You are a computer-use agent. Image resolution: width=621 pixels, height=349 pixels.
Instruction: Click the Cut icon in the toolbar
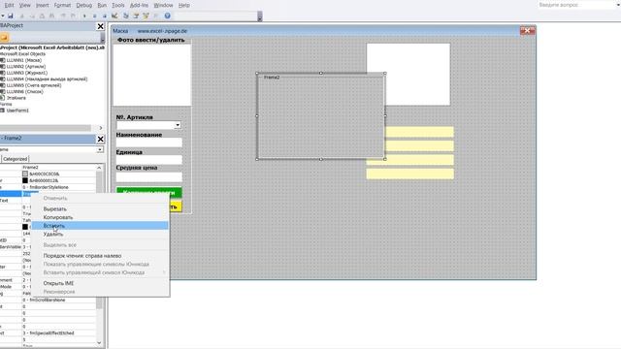pyautogui.click(x=21, y=16)
